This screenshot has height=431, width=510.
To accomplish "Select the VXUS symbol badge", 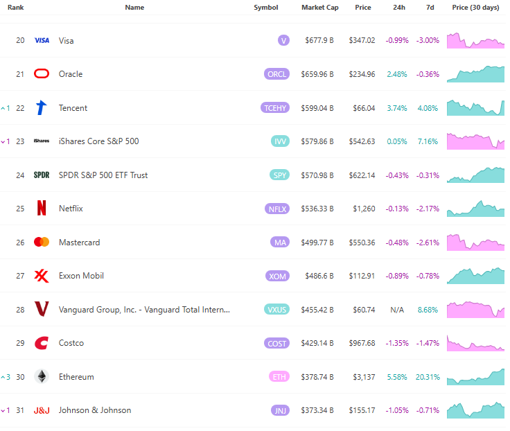I will tap(276, 309).
